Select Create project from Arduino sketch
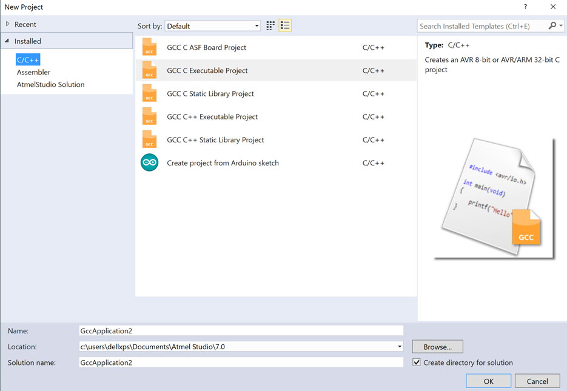Viewport: 567px width, 391px height. coord(277,163)
